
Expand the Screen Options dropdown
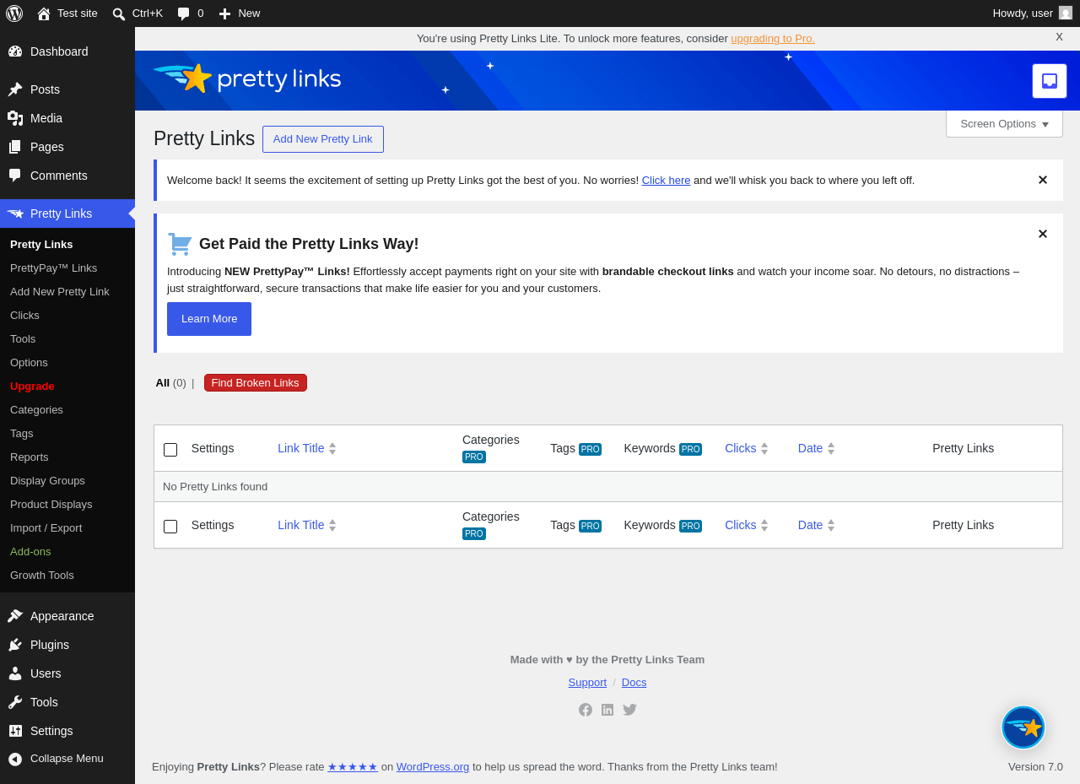[x=1004, y=124]
